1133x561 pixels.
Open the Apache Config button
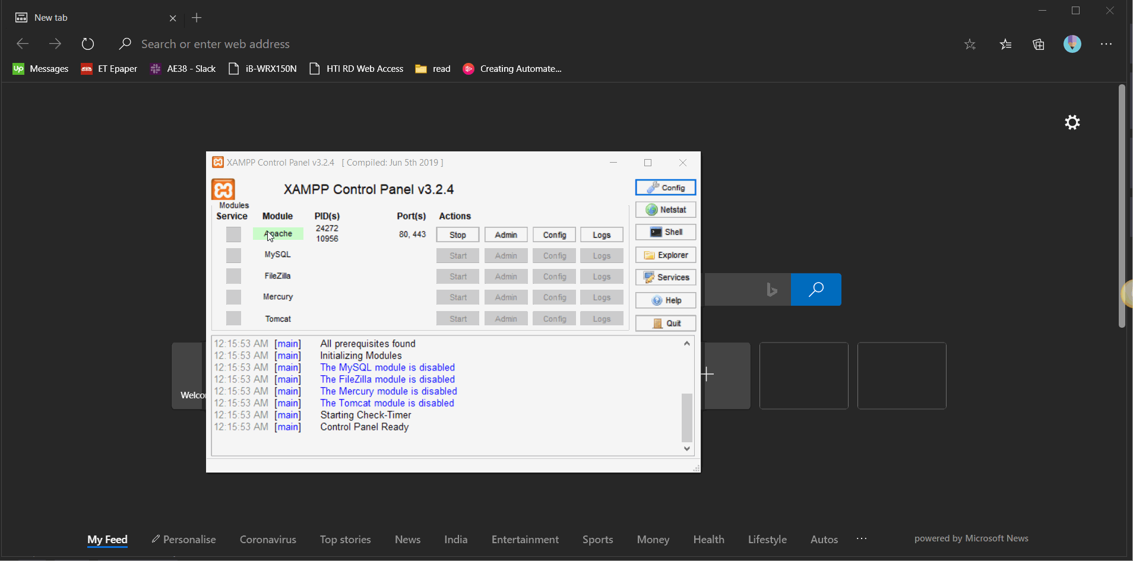[555, 235]
